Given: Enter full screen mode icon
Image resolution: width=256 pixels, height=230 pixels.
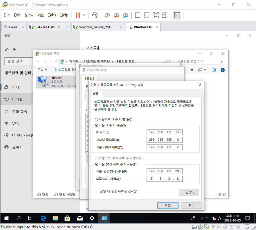Looking at the screenshot, I should pos(156,15).
